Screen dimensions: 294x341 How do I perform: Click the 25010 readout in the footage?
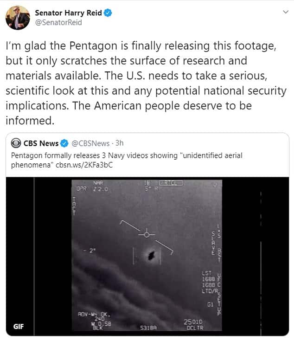tap(193, 322)
